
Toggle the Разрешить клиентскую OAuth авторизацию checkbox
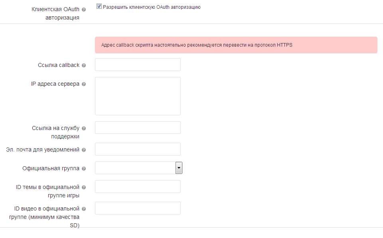point(99,7)
